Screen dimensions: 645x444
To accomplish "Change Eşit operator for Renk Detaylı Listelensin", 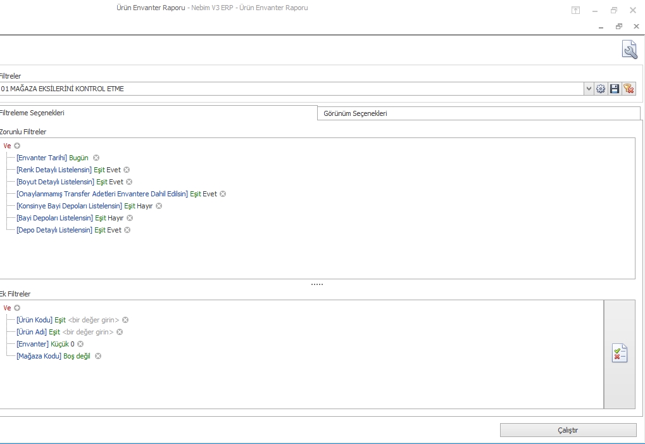I will tap(99, 170).
